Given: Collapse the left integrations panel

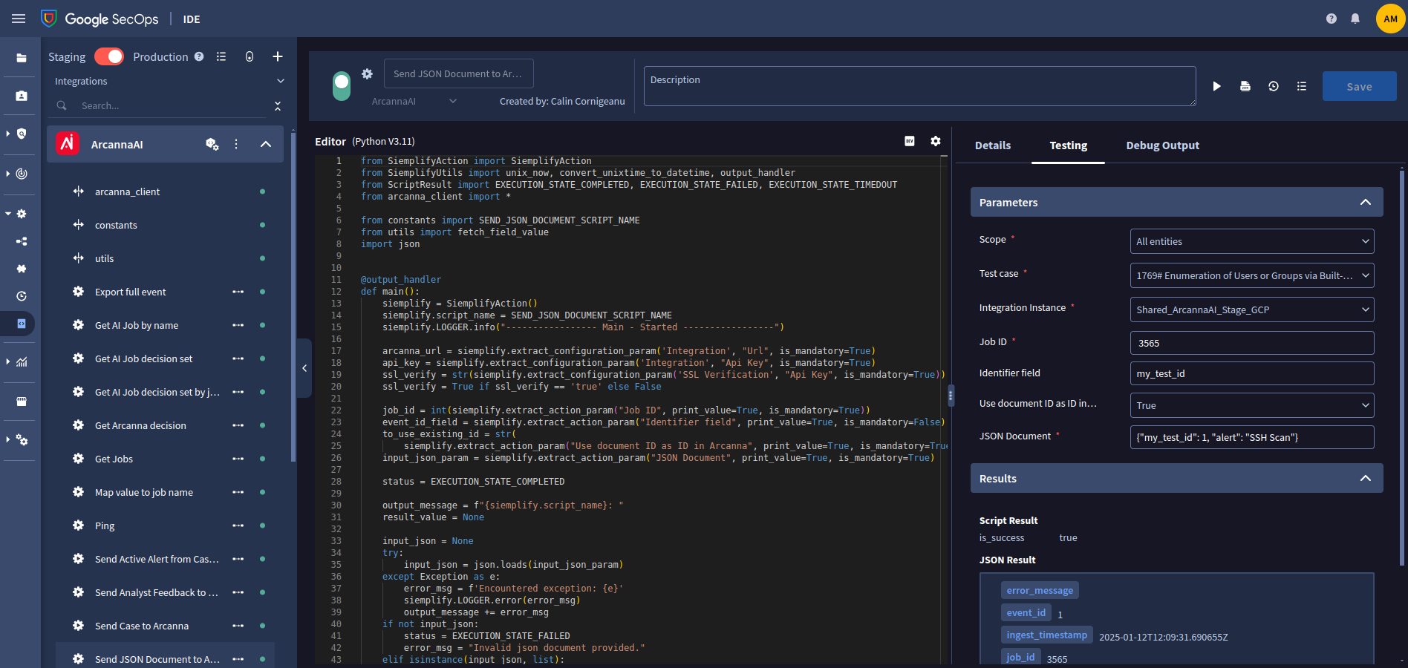Looking at the screenshot, I should coord(304,368).
